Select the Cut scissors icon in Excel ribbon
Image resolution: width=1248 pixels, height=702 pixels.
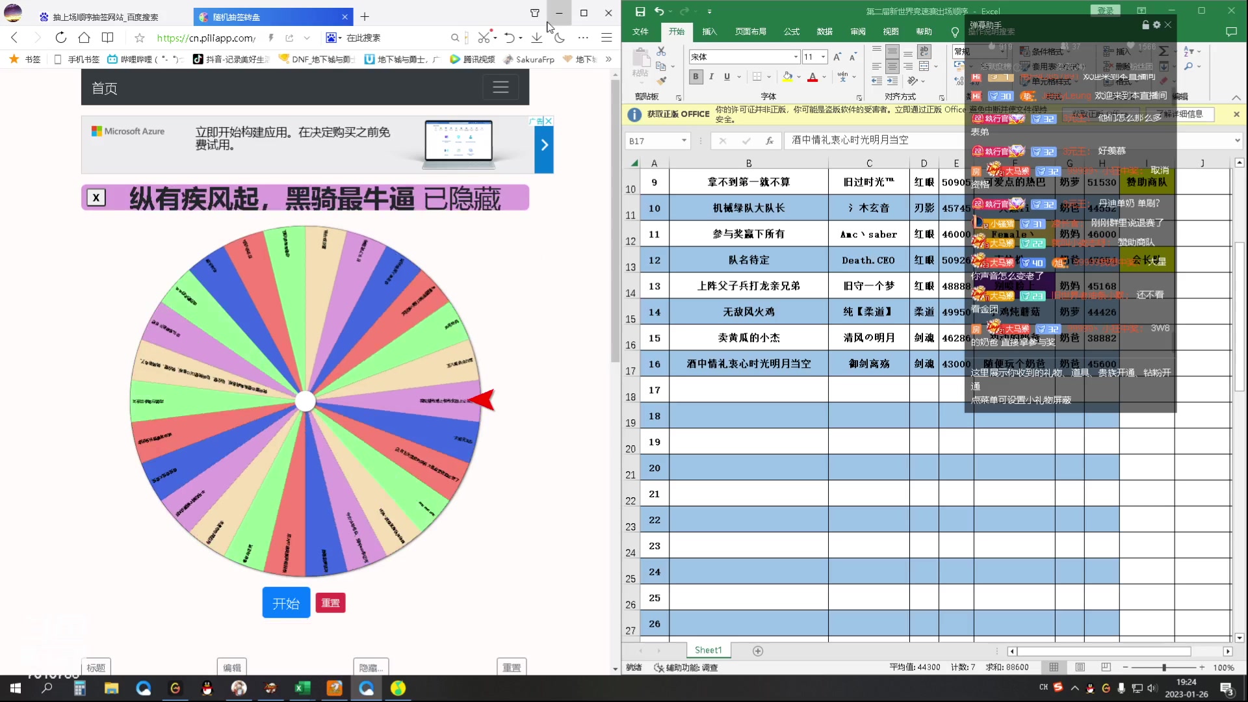coord(661,51)
